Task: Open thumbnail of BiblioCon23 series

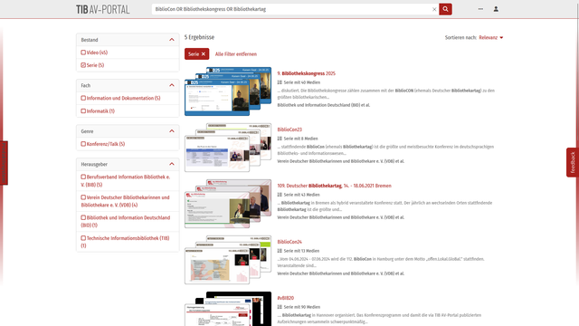Action: (228, 148)
